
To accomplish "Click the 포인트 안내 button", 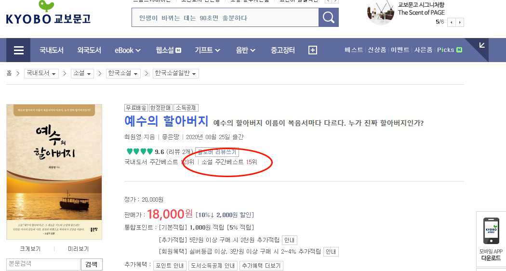I will coord(170,266).
